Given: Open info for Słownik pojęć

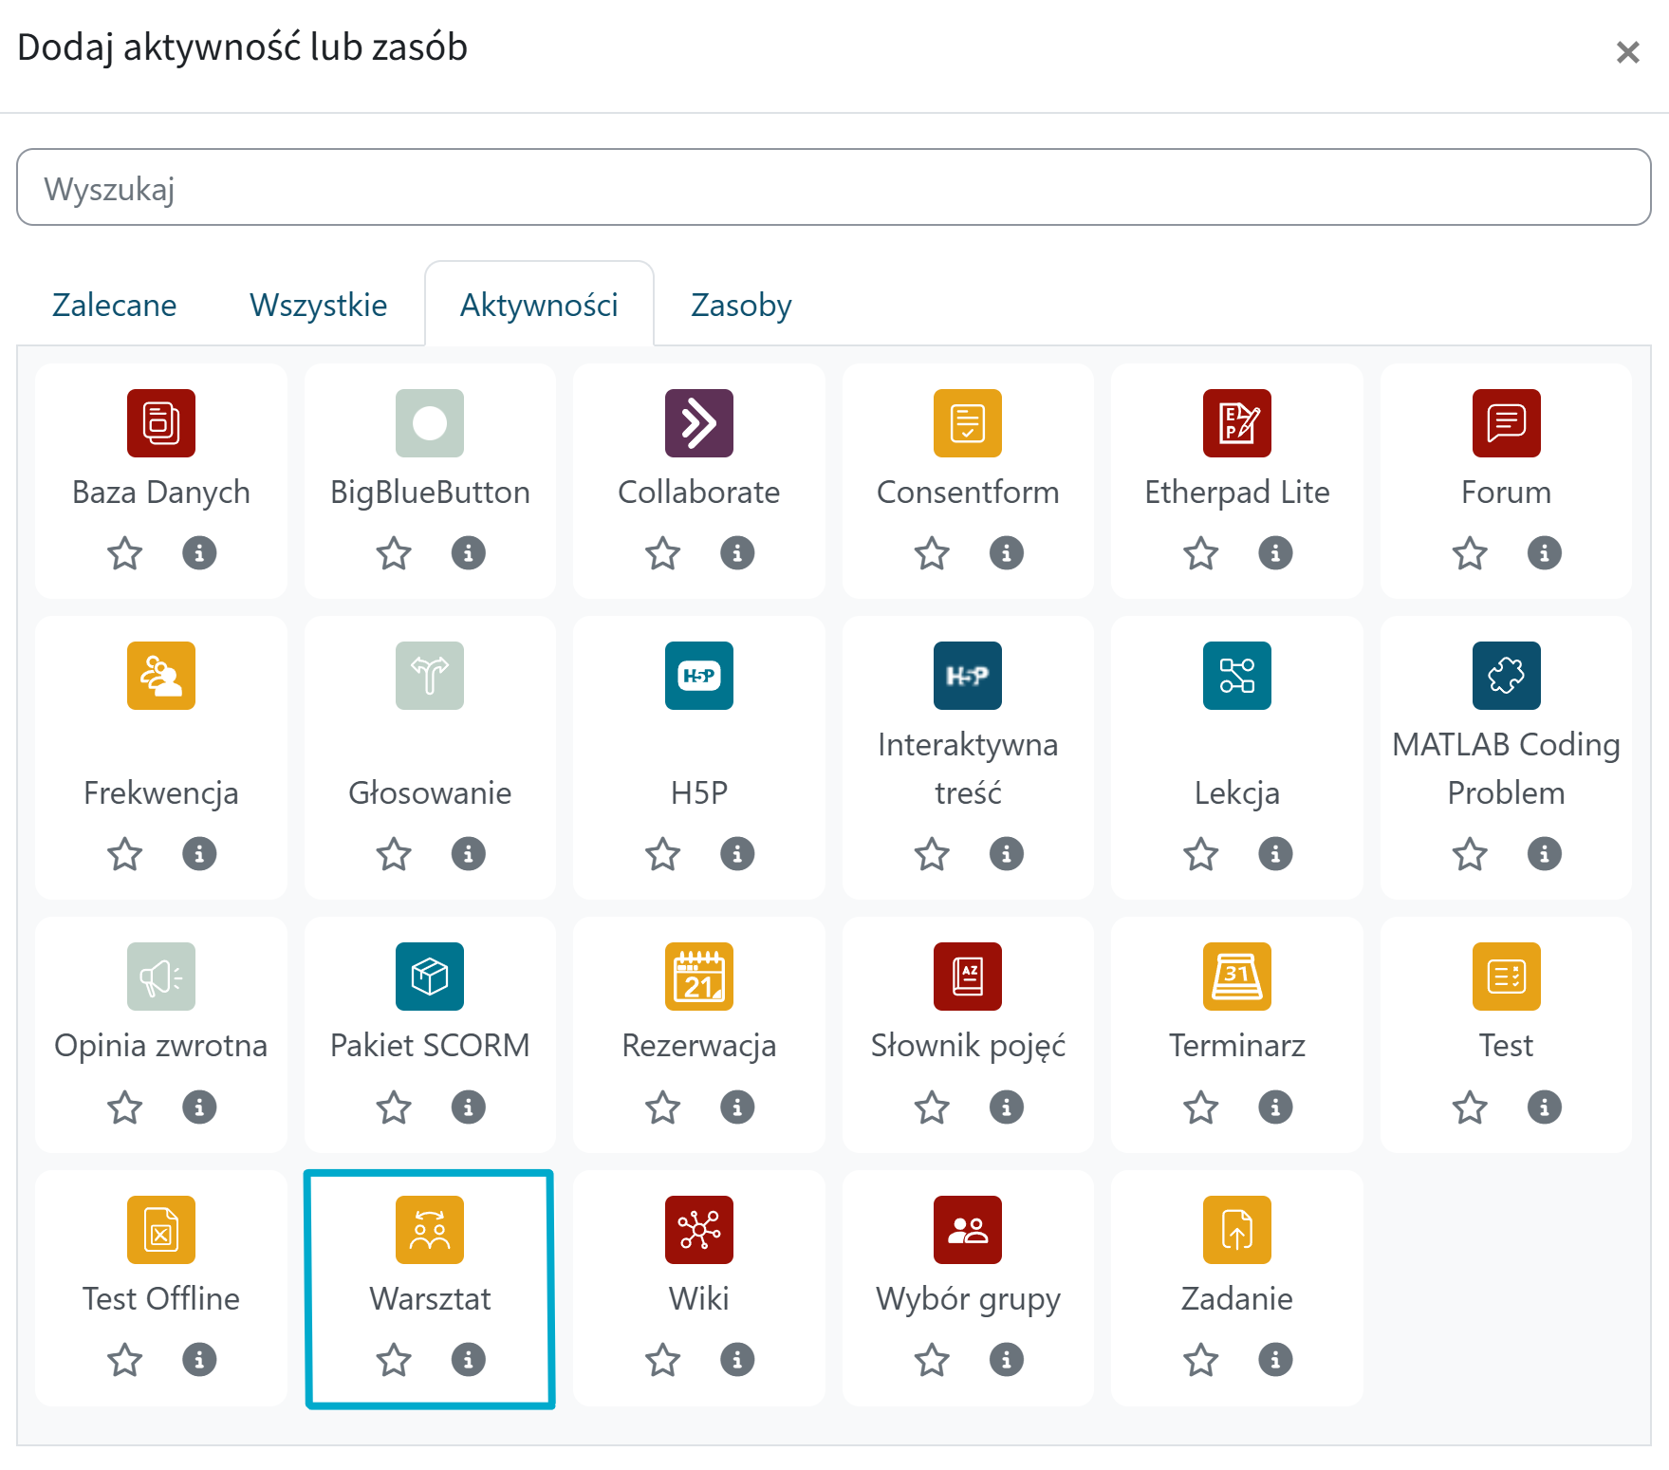Looking at the screenshot, I should [1007, 1107].
